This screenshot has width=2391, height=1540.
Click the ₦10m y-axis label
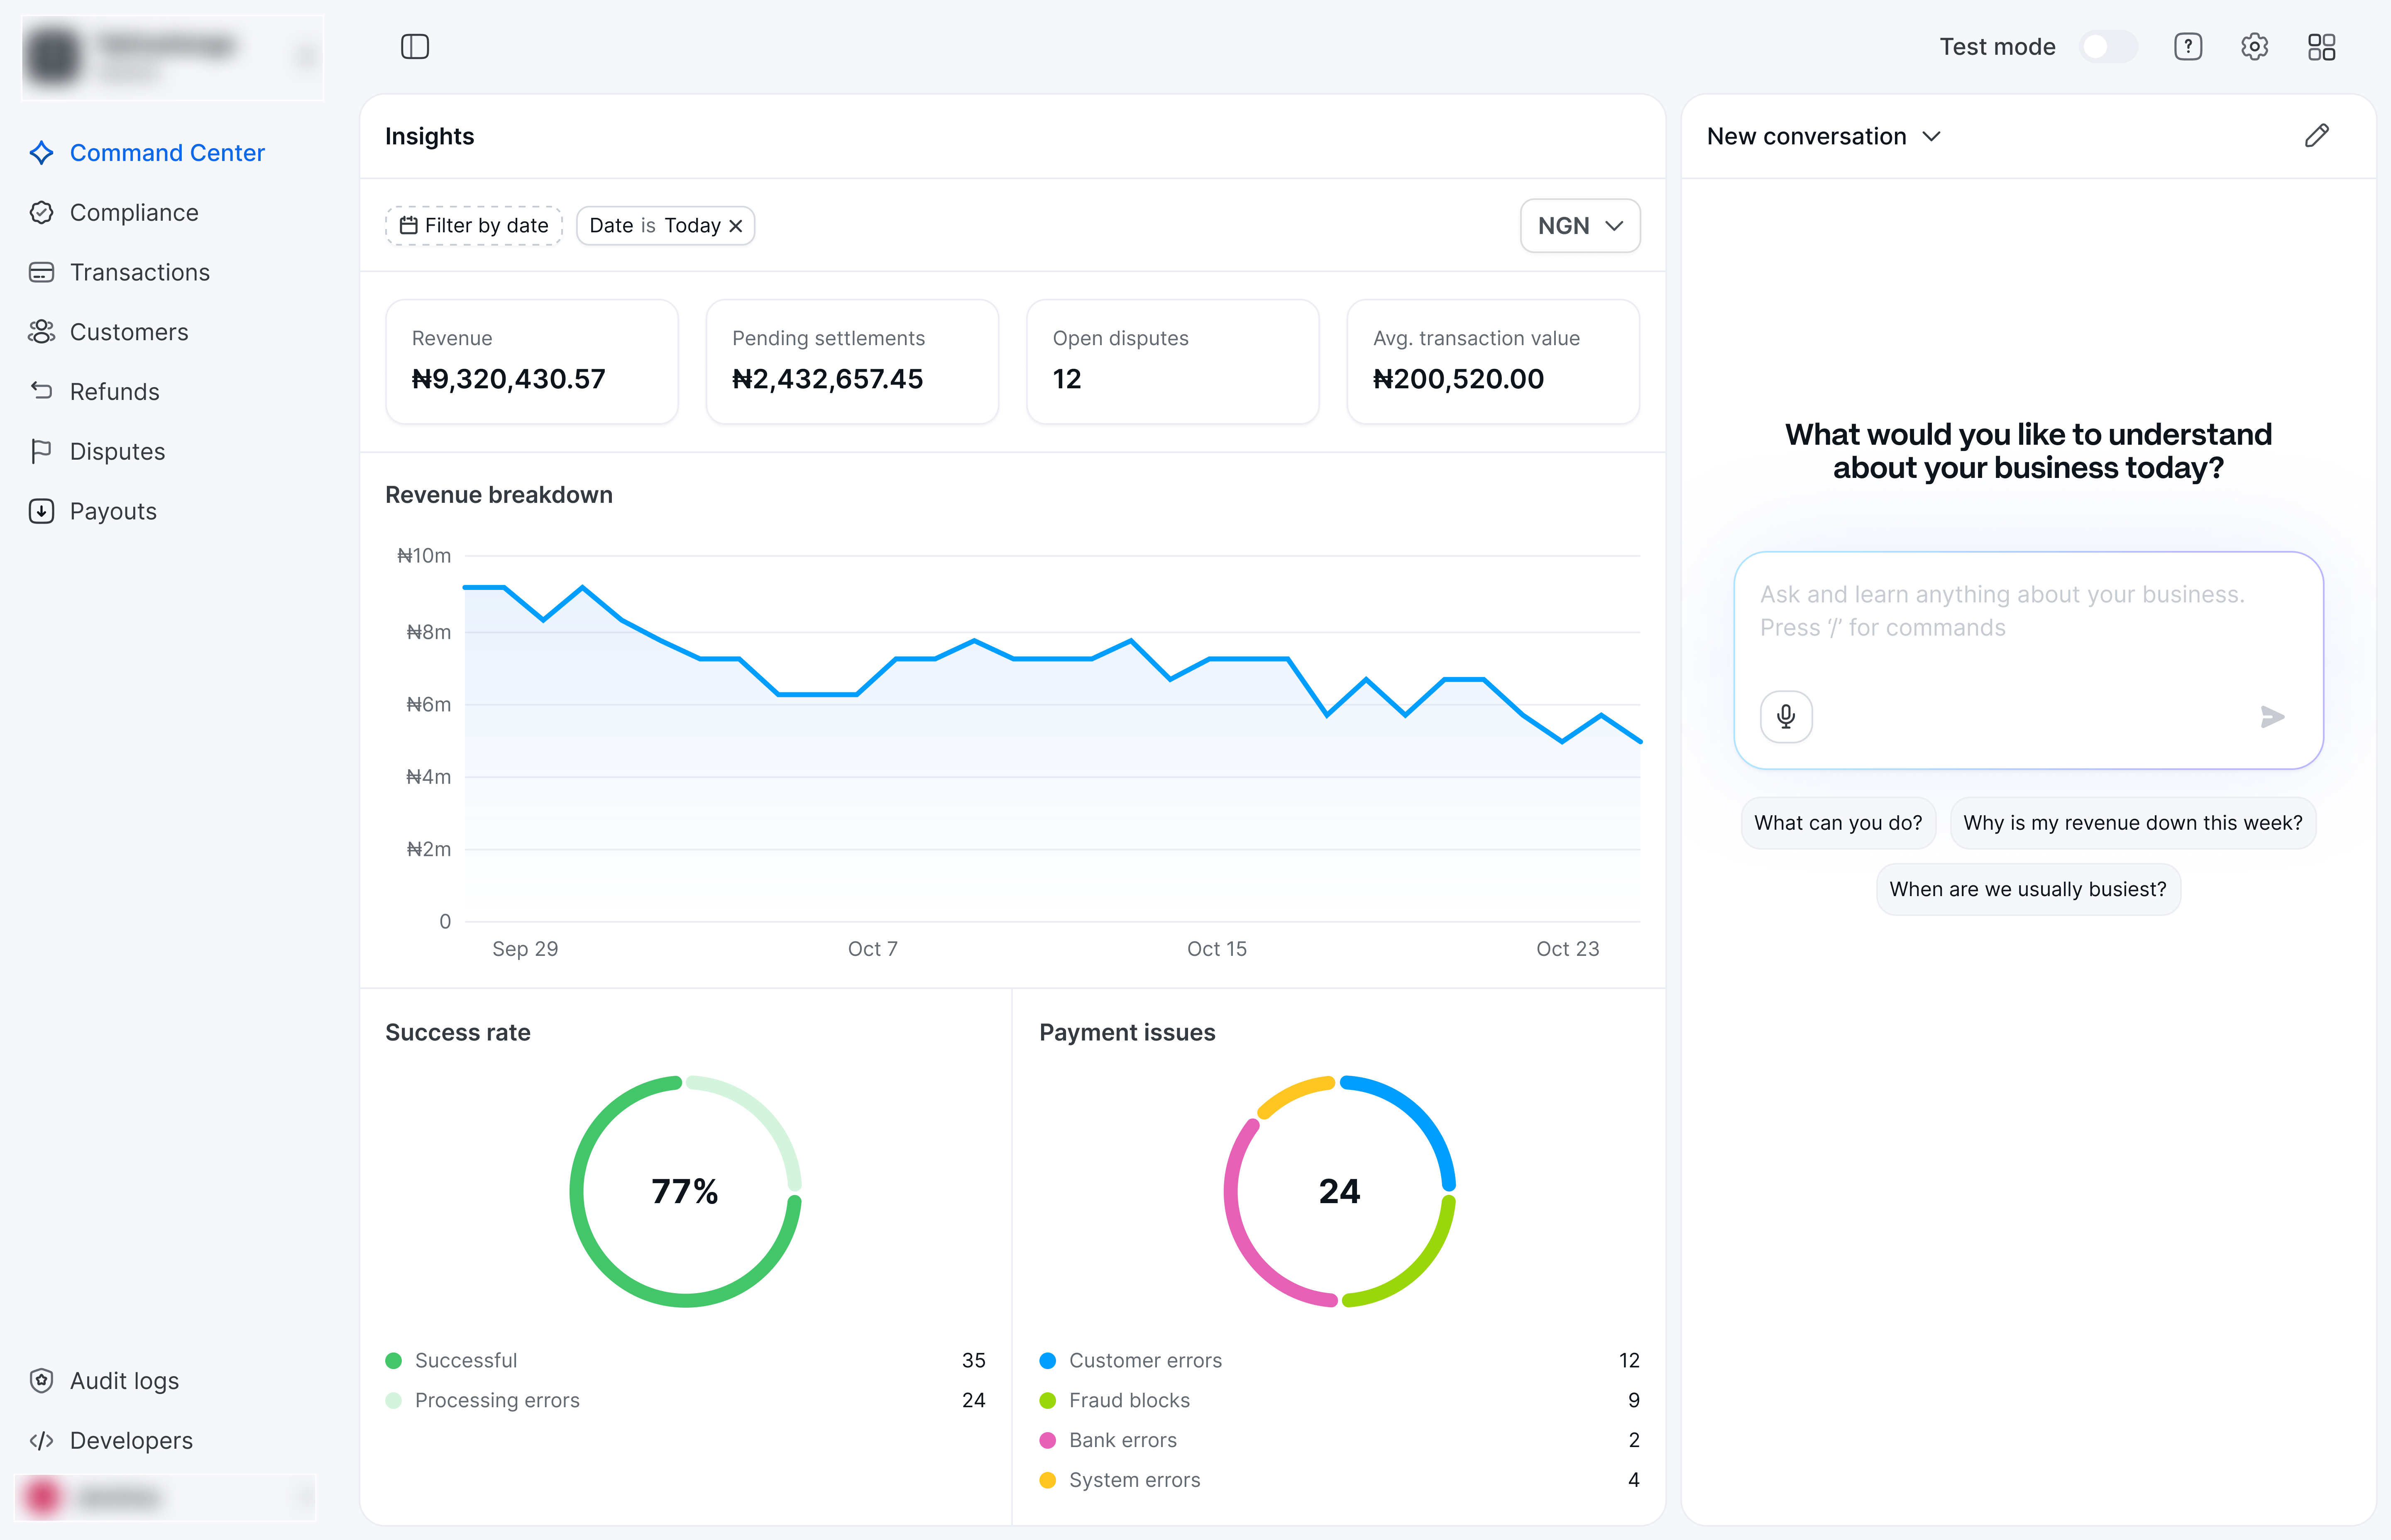click(x=424, y=556)
